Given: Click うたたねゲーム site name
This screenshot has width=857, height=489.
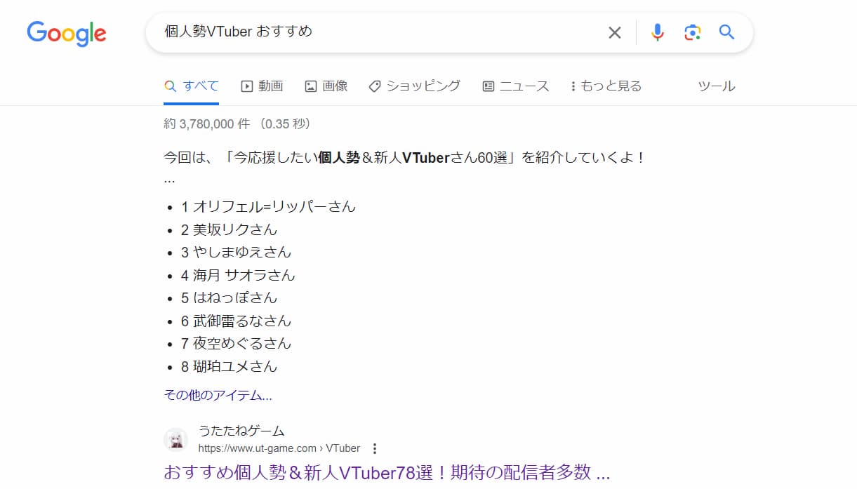Looking at the screenshot, I should coord(241,431).
